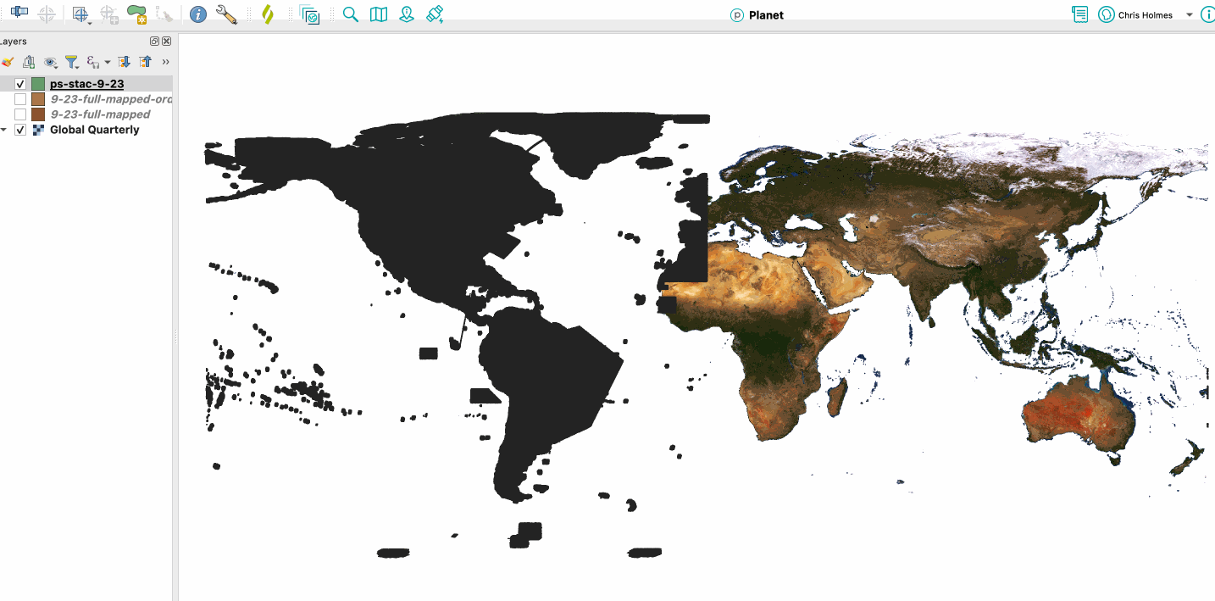Image resolution: width=1215 pixels, height=601 pixels.
Task: Select the Identify Features info tool
Action: (x=198, y=14)
